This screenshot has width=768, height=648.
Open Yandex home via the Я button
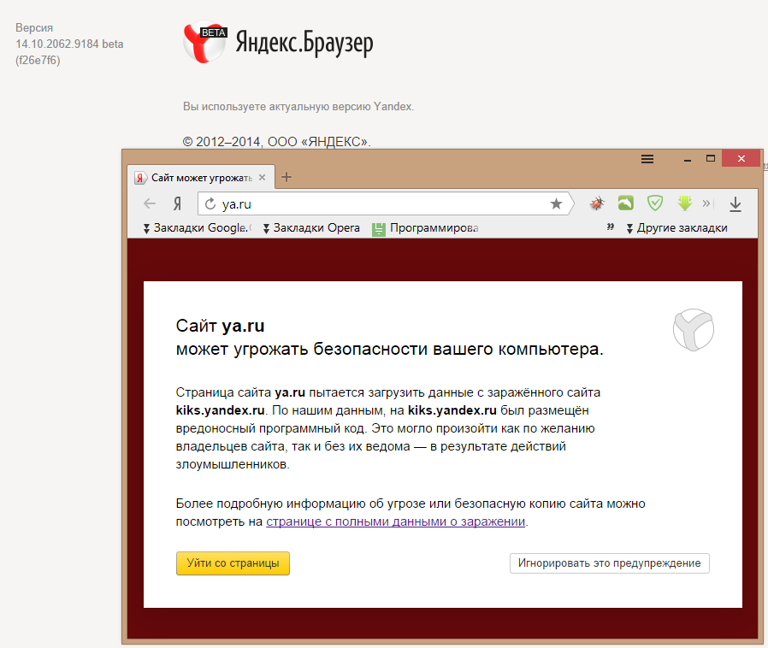tap(177, 203)
